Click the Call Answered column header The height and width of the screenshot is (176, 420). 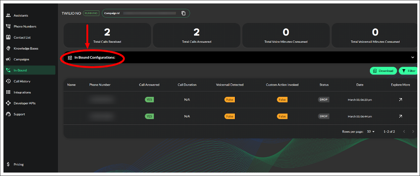[x=149, y=85]
